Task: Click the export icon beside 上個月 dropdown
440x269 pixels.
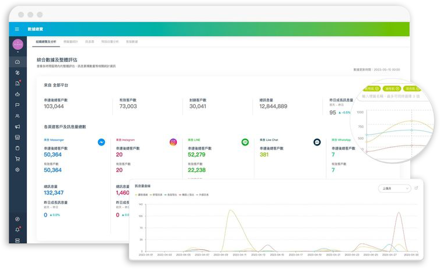Action: [x=417, y=188]
